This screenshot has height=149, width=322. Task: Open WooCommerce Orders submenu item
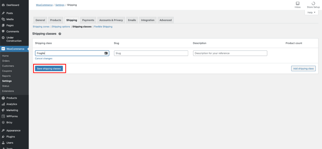(6, 61)
